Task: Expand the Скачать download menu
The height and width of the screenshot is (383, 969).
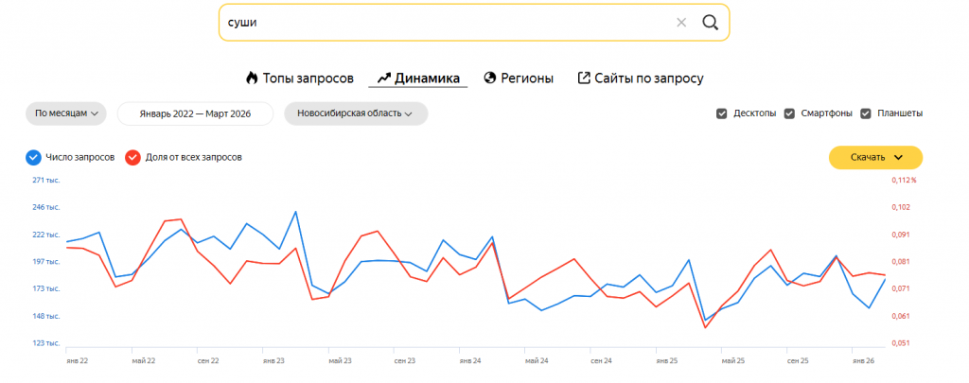Action: (x=875, y=158)
